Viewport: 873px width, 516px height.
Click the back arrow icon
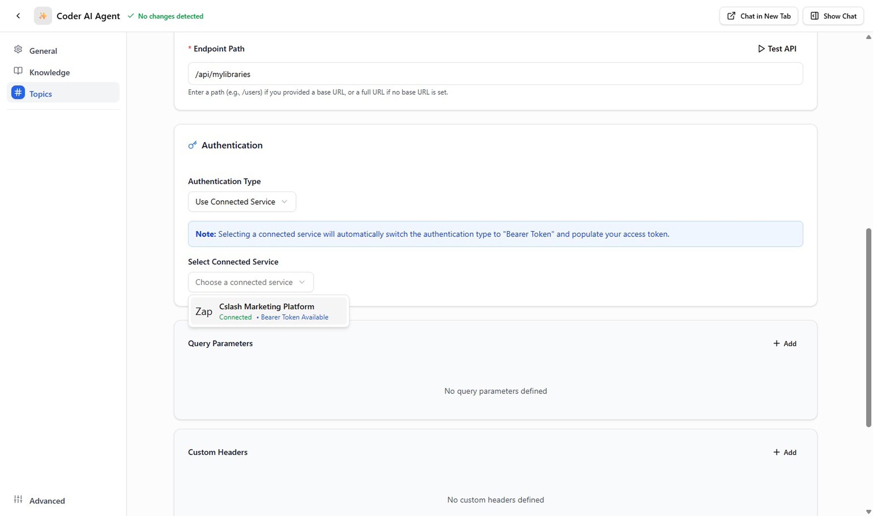pyautogui.click(x=18, y=16)
